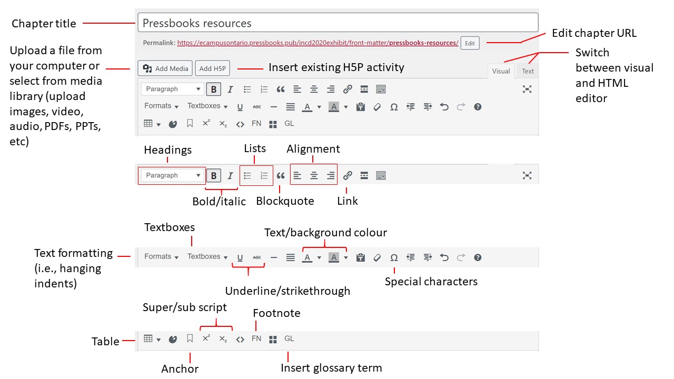The width and height of the screenshot is (674, 379).
Task: Click bookmark icon above Anchor label
Action: coord(190,338)
